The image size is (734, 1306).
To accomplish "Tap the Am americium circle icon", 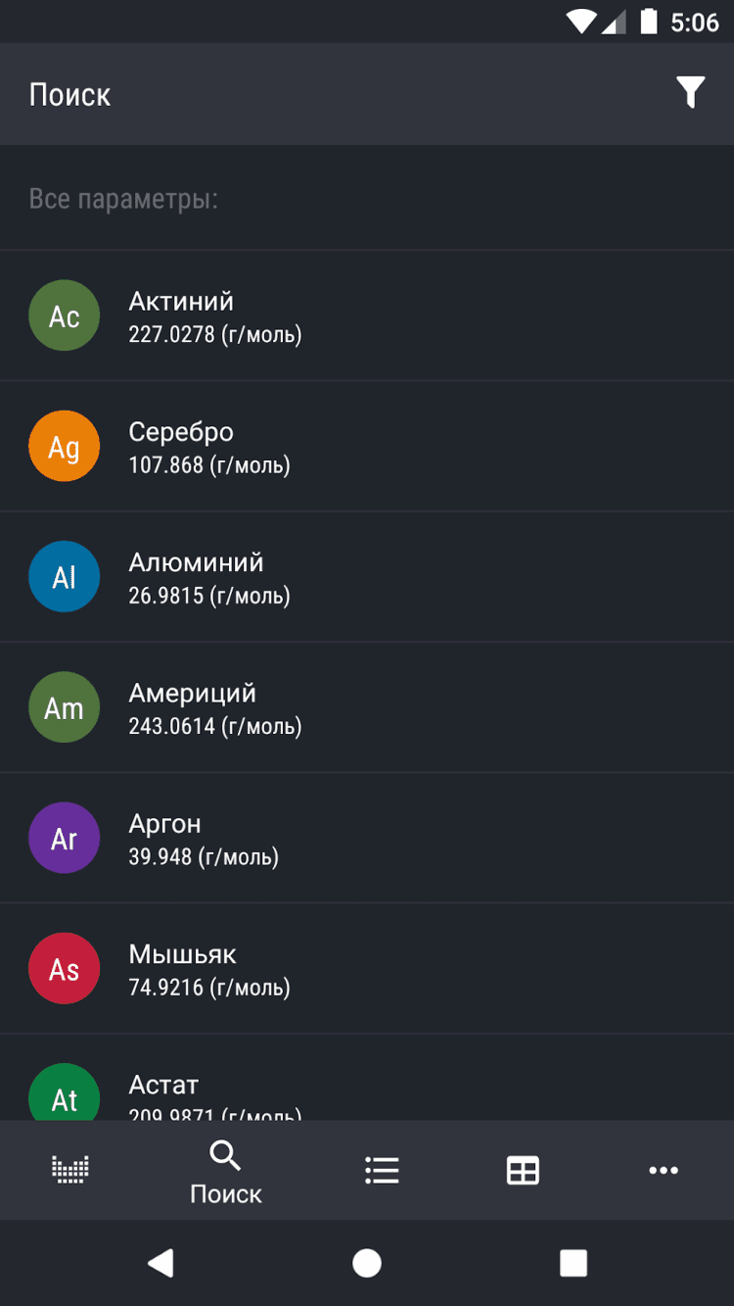I will point(65,706).
